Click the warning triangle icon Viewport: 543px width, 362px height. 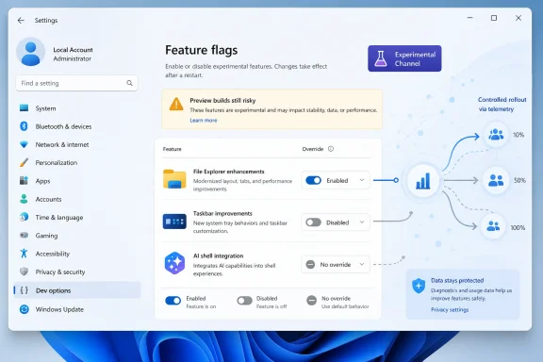coord(176,104)
